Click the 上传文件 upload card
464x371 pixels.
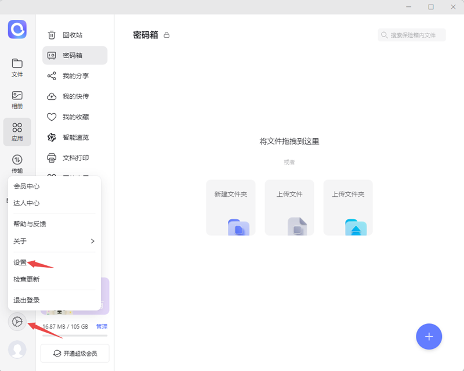coord(289,207)
